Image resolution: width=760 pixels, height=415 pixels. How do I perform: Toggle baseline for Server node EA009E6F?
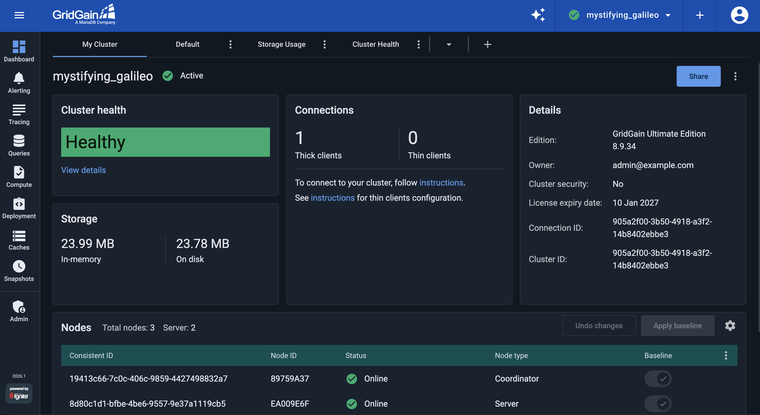(658, 404)
